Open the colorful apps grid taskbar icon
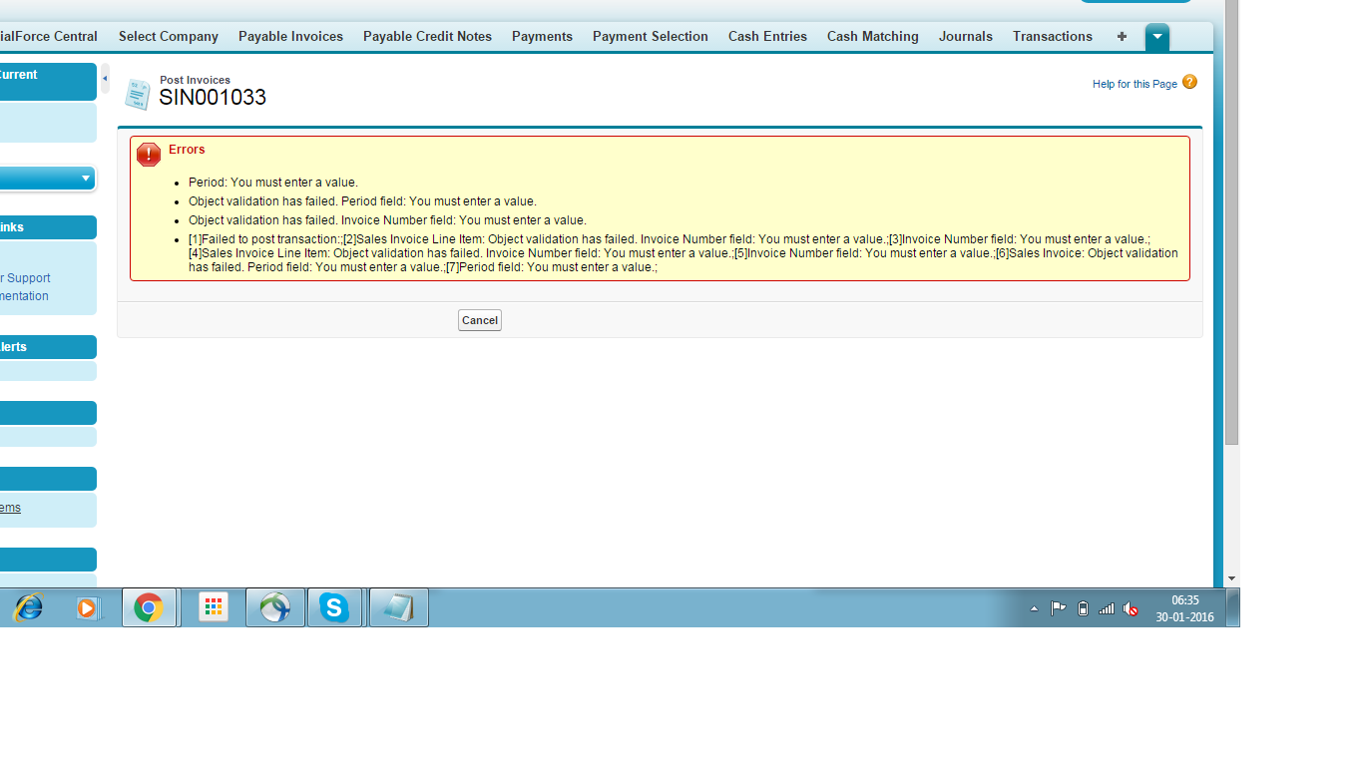 click(x=214, y=607)
